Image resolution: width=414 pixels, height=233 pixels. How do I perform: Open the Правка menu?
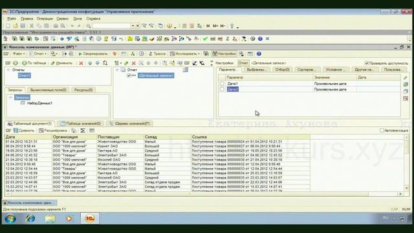tap(27, 19)
